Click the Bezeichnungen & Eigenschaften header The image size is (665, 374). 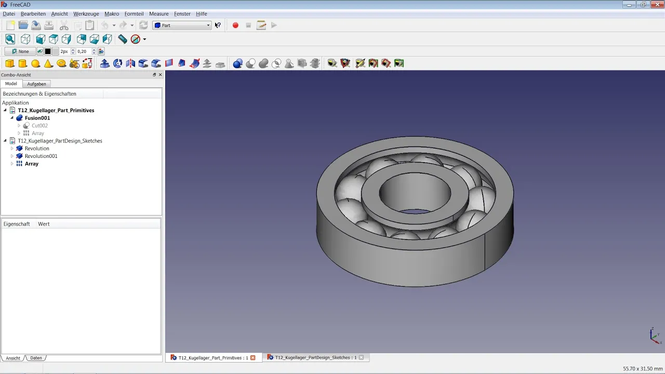[39, 94]
